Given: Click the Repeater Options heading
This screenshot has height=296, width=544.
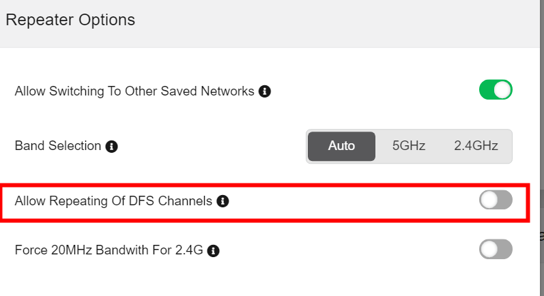Looking at the screenshot, I should tap(70, 20).
